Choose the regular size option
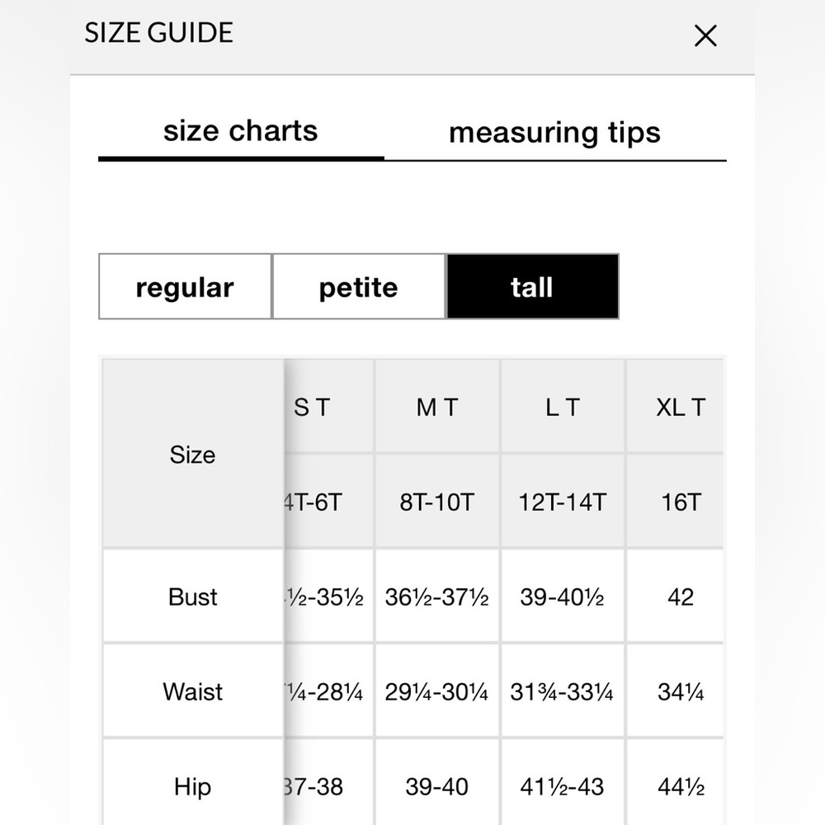The width and height of the screenshot is (825, 825). click(x=185, y=287)
